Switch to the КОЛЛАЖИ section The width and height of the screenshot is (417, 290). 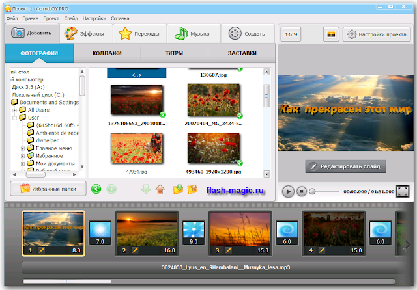point(107,53)
